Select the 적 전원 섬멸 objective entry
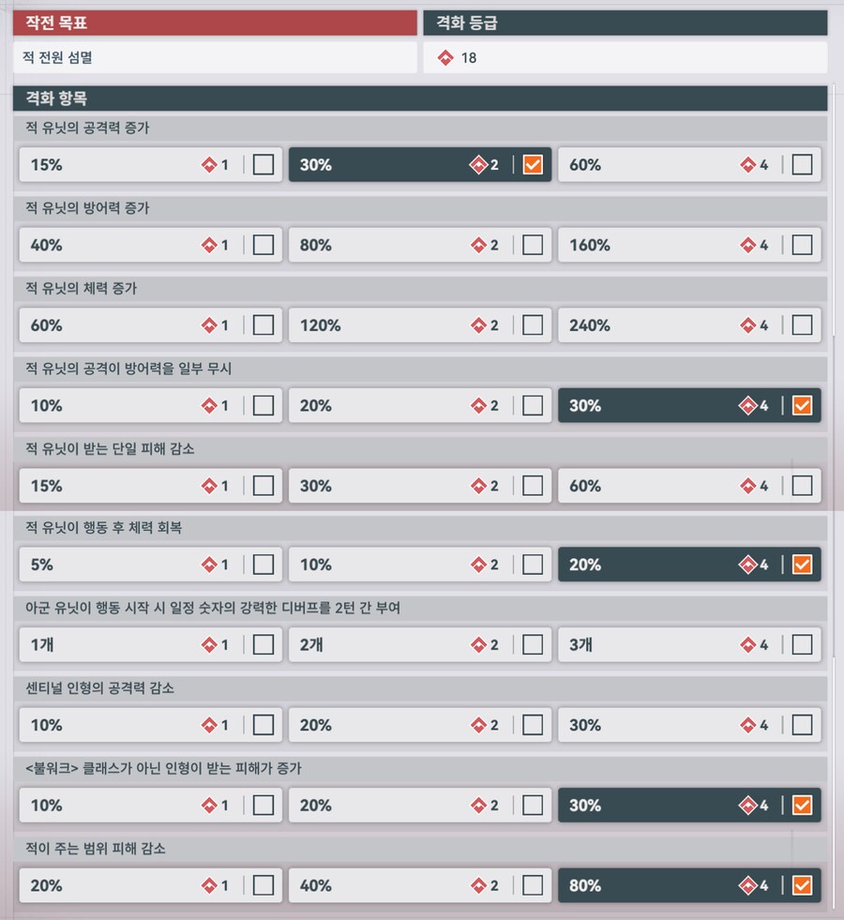Image resolution: width=844 pixels, height=920 pixels. click(x=214, y=57)
